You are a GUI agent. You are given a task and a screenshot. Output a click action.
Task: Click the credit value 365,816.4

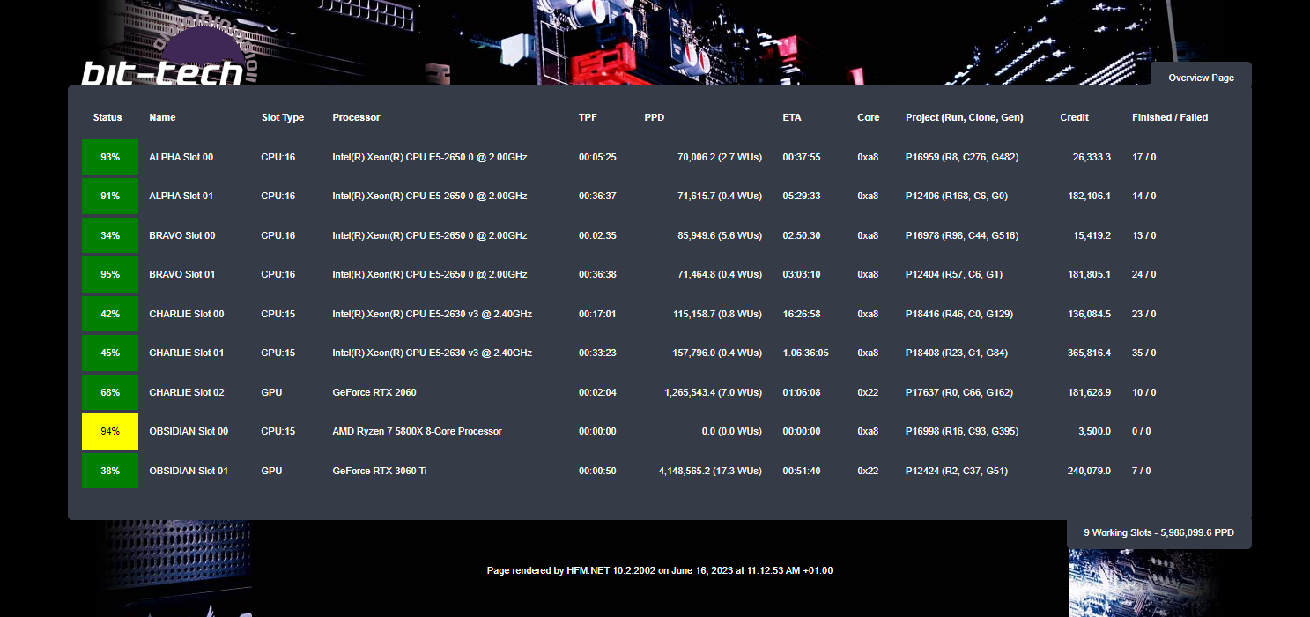1090,353
